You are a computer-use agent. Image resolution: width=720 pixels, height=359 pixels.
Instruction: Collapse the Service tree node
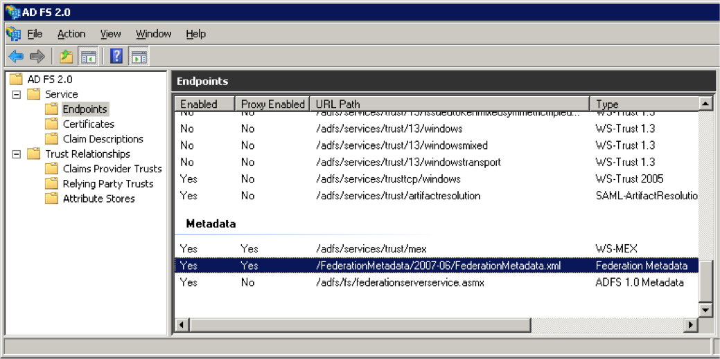(x=16, y=95)
